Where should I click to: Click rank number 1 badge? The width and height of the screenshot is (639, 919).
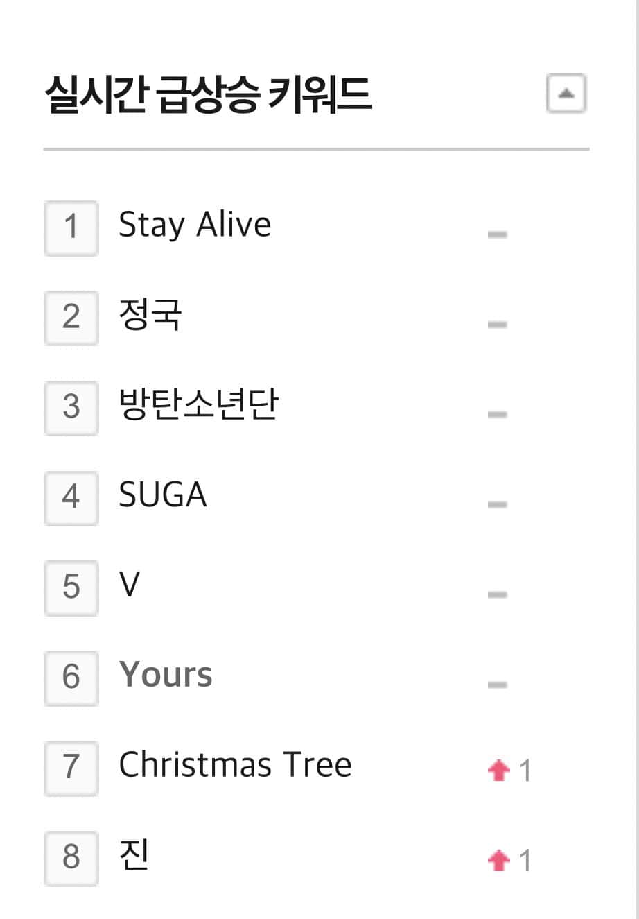point(71,227)
